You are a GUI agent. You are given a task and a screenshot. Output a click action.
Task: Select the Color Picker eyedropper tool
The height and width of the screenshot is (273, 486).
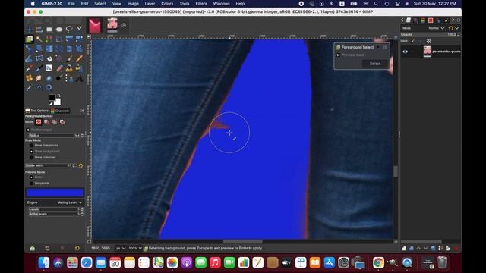coord(29,88)
